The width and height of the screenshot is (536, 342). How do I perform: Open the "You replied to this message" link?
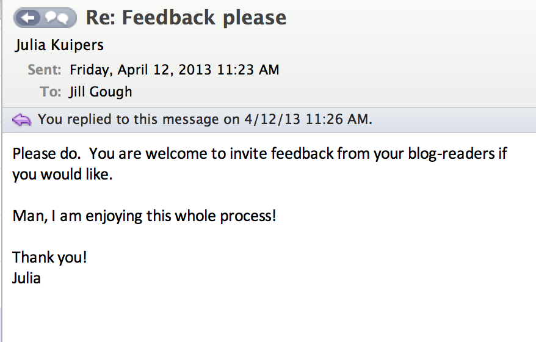205,119
